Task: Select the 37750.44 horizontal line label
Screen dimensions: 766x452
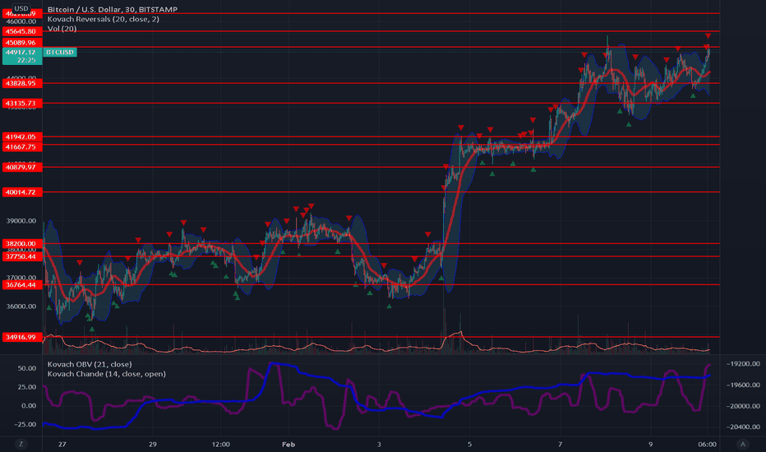Action: coord(22,256)
